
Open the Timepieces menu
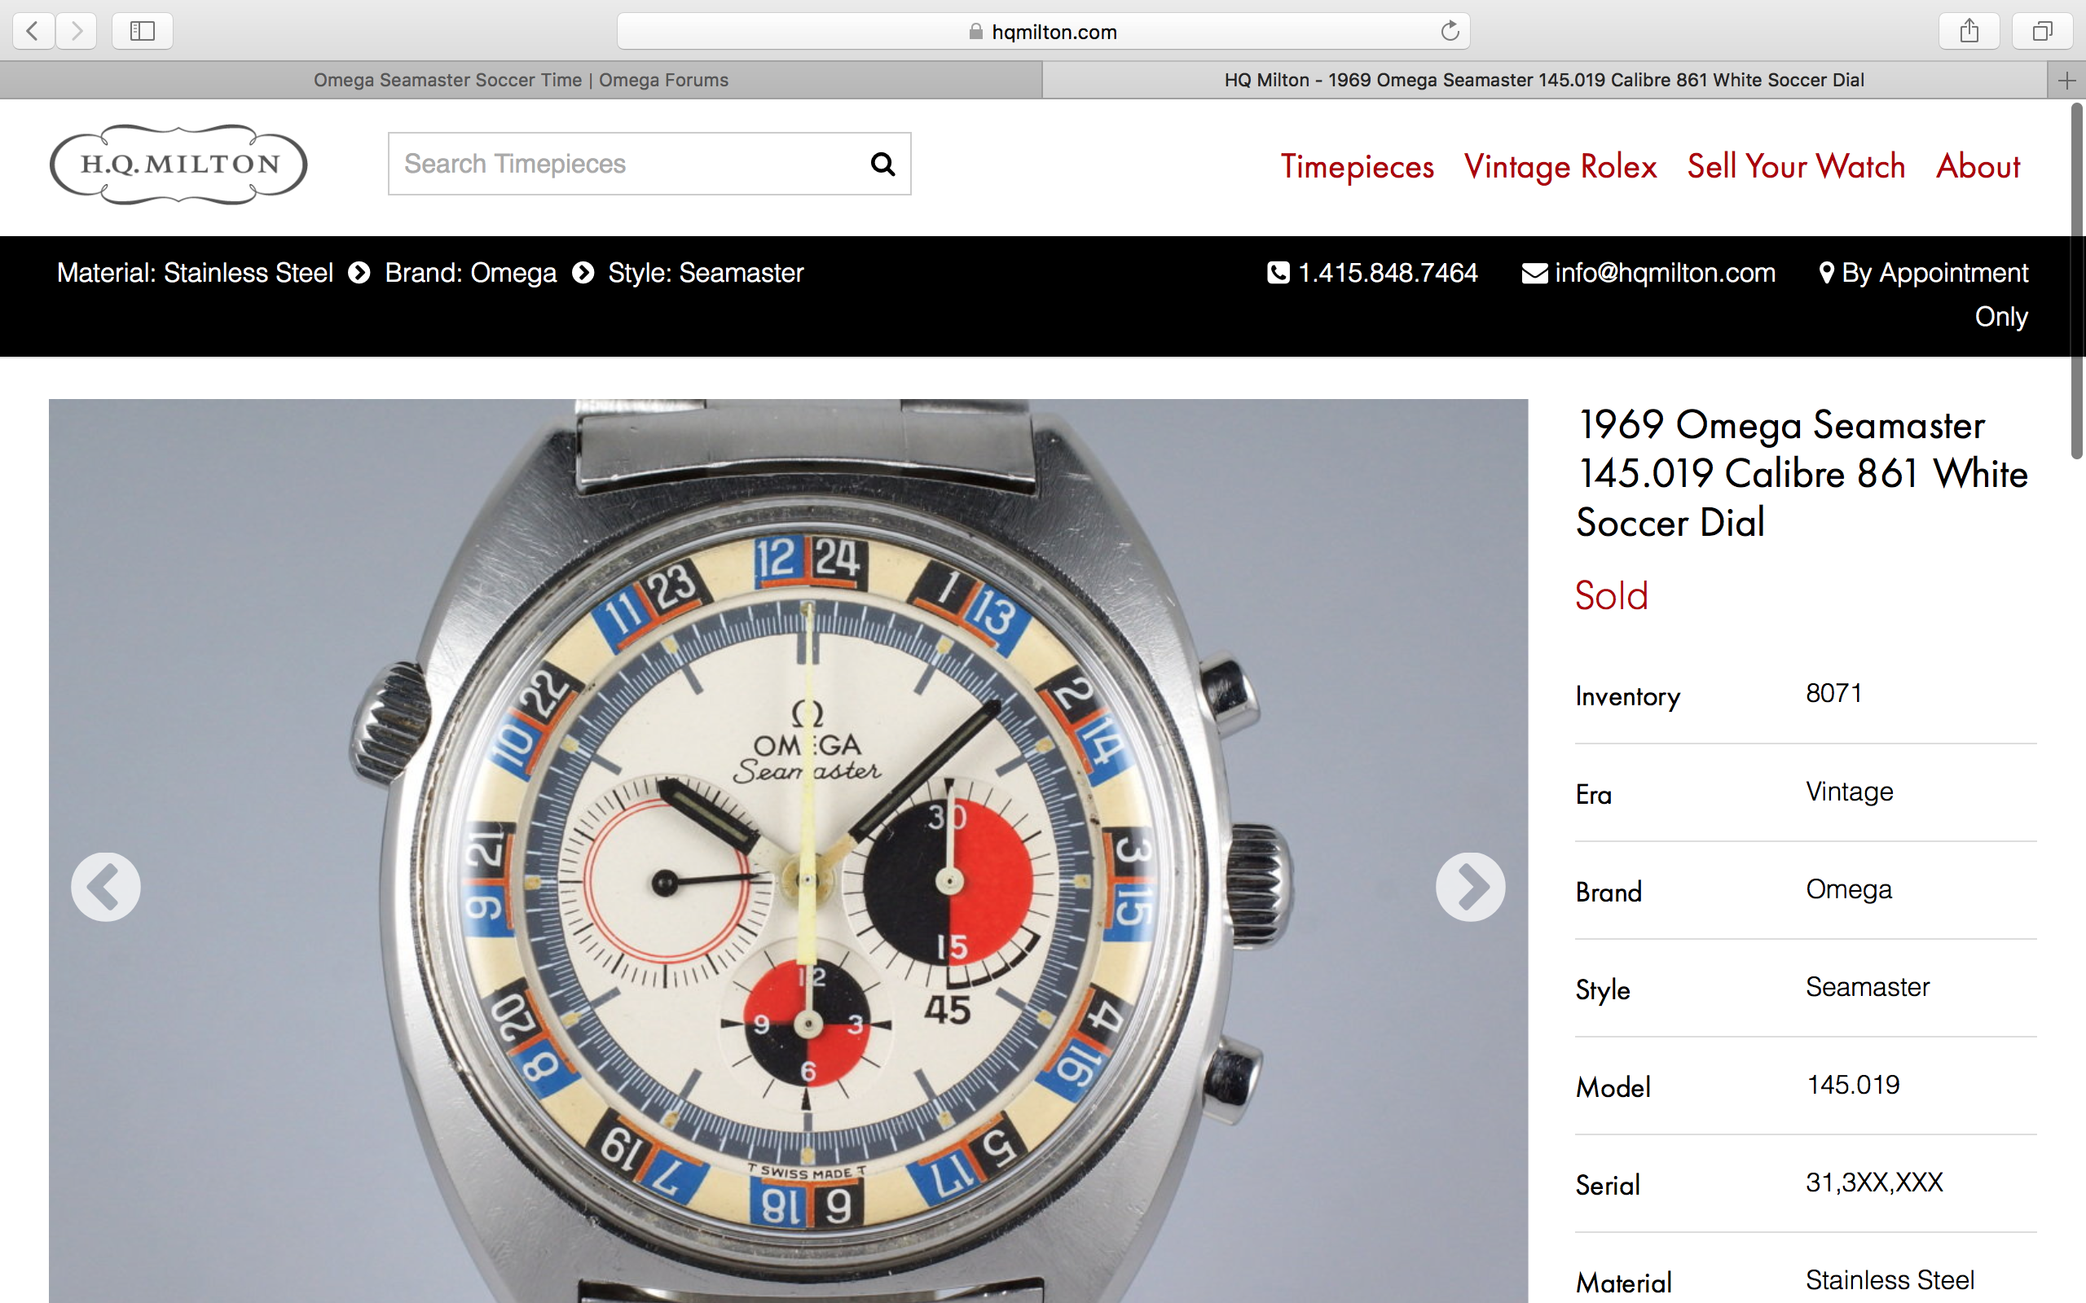(x=1357, y=166)
